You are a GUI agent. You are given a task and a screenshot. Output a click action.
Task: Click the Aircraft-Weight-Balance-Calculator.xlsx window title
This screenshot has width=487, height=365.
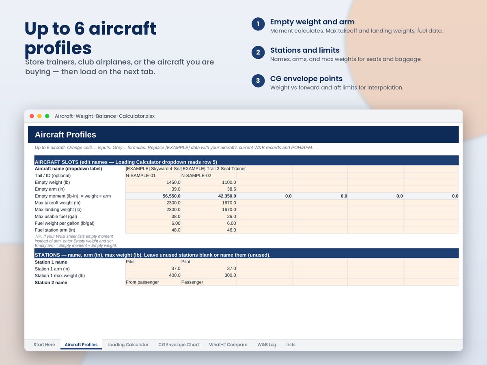coord(105,116)
